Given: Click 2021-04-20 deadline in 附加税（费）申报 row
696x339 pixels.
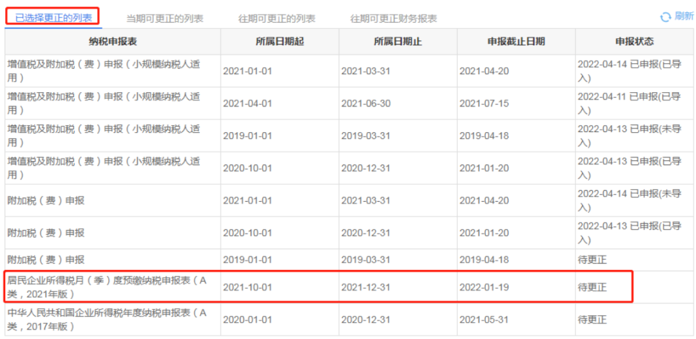Looking at the screenshot, I should tap(484, 200).
